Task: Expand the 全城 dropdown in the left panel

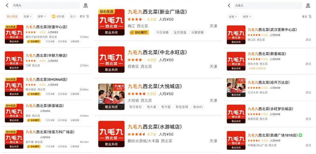Action: 28,16
